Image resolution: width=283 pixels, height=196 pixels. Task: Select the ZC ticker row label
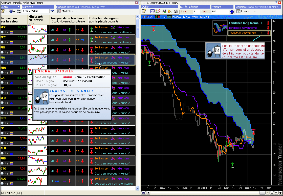pyautogui.click(x=2, y=128)
